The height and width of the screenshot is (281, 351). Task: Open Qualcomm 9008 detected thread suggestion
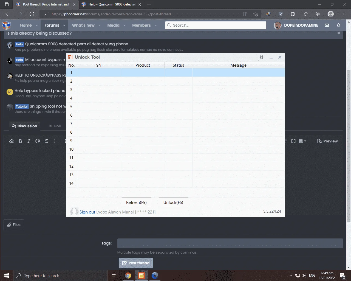coord(77,44)
